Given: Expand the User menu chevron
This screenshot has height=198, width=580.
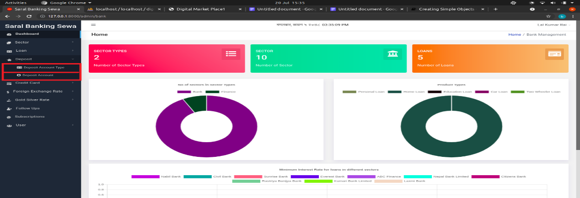Looking at the screenshot, I should (x=73, y=125).
